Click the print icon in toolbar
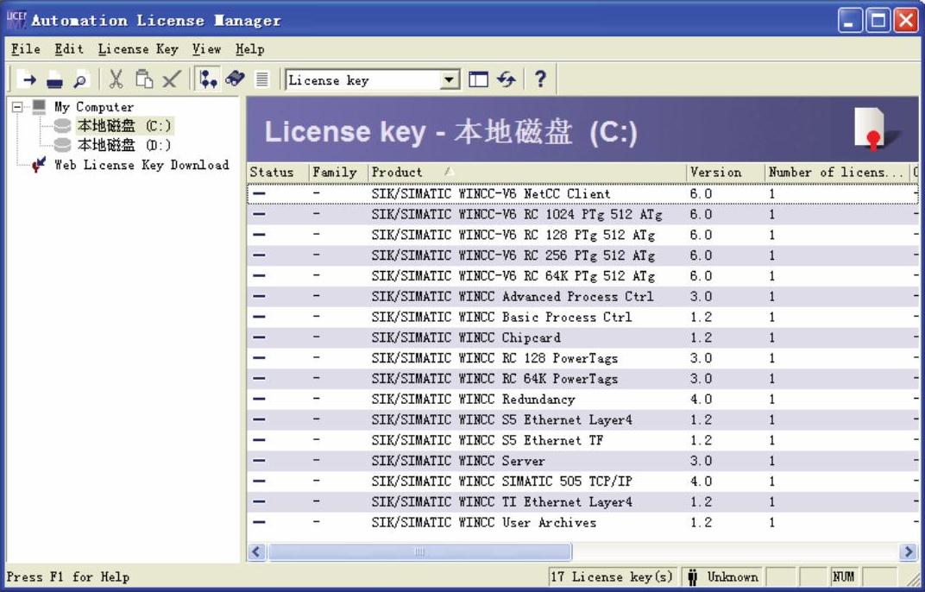 tap(54, 80)
